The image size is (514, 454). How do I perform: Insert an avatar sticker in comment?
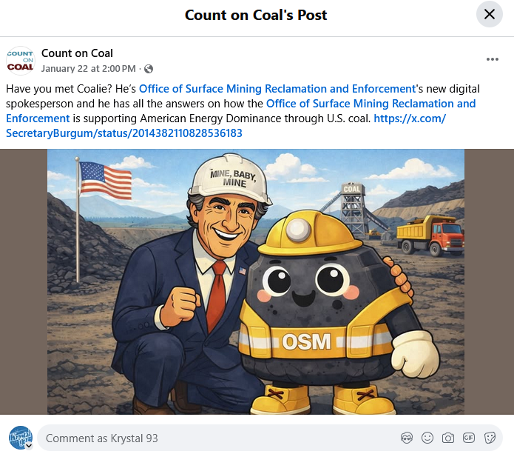point(407,438)
